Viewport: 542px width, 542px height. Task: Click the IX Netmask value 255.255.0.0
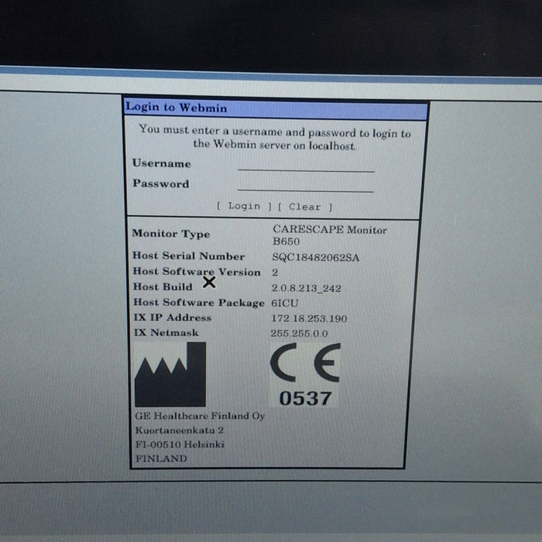(300, 334)
